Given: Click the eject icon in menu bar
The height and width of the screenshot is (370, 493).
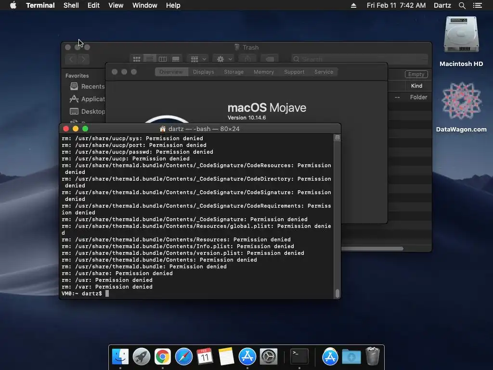Looking at the screenshot, I should [x=353, y=5].
